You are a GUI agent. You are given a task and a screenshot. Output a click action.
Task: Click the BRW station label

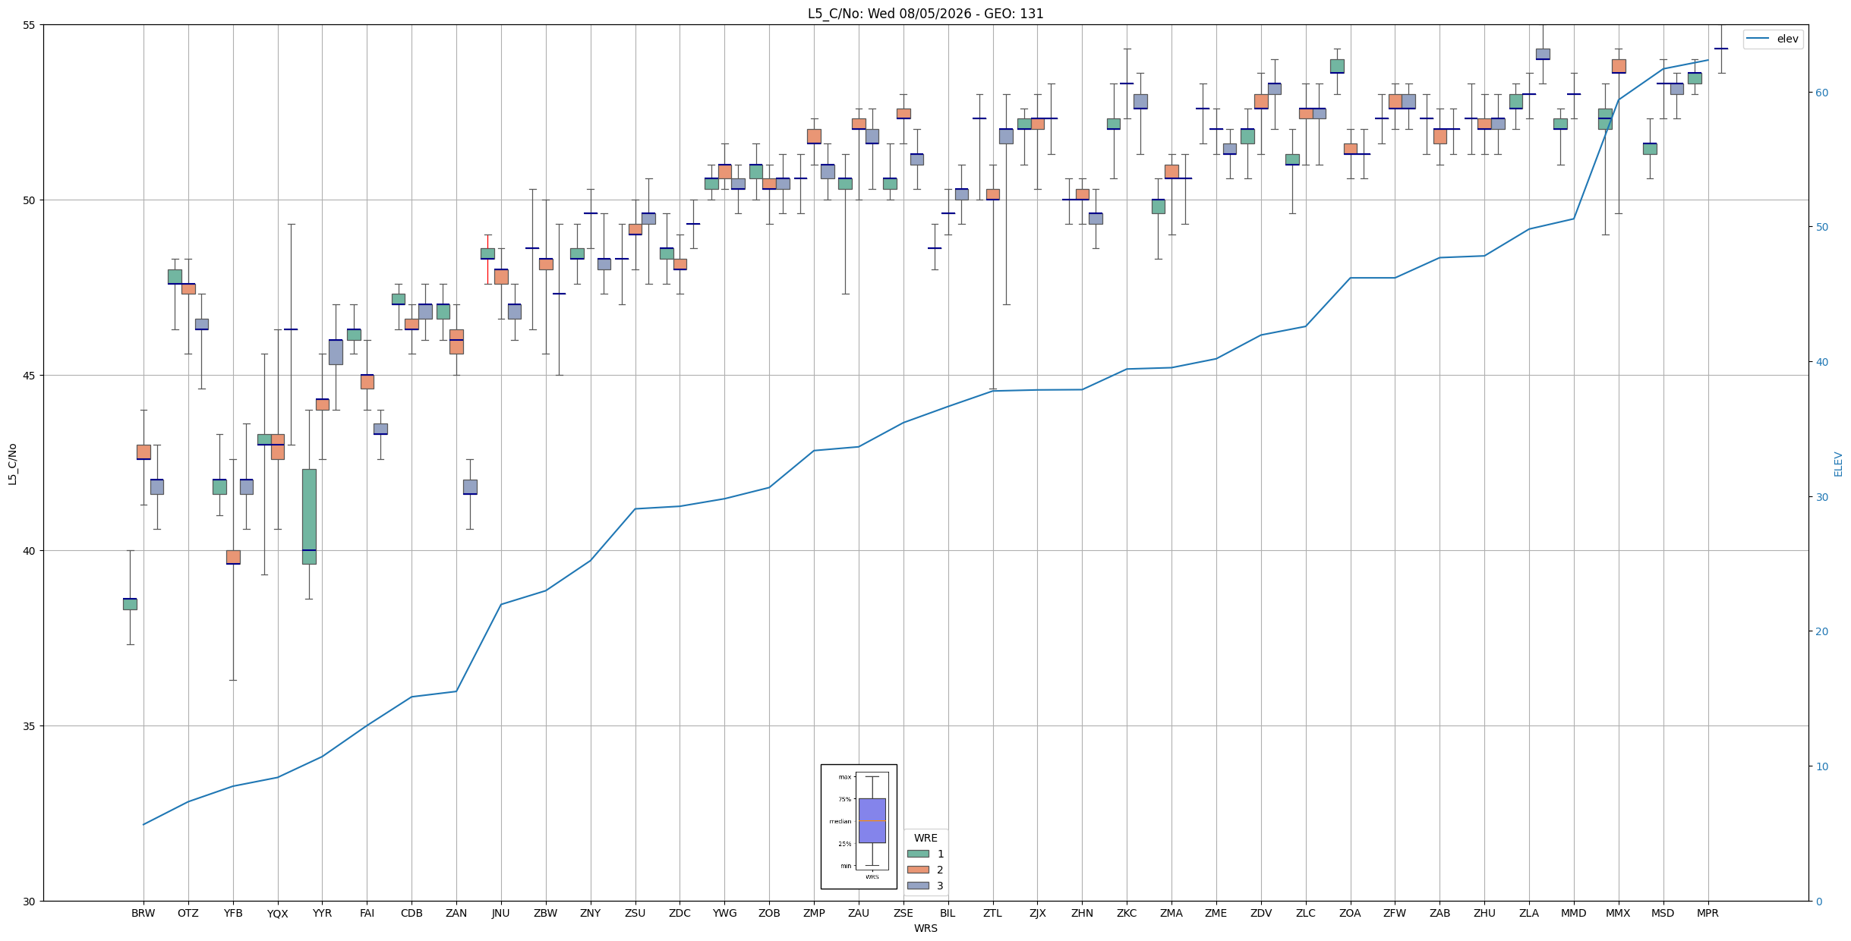pos(143,913)
